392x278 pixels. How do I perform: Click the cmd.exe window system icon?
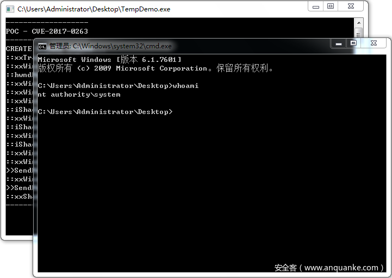tap(42, 47)
